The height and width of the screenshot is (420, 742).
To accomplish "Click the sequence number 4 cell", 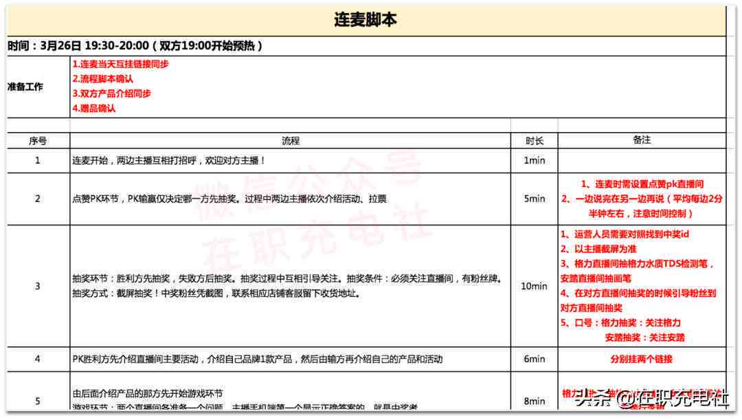I will pos(38,360).
